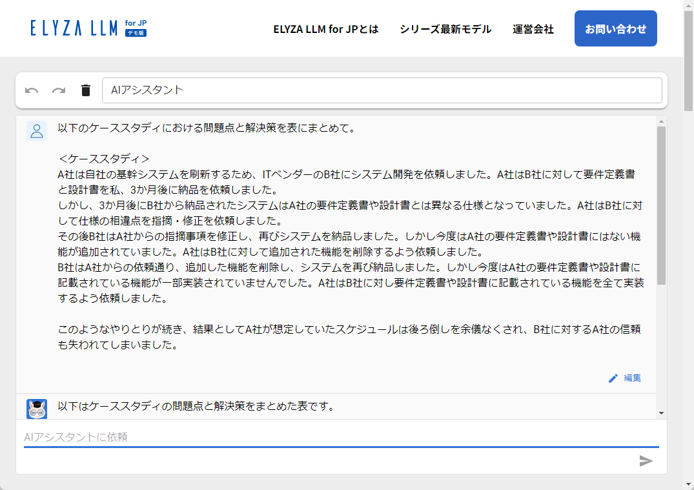The height and width of the screenshot is (490, 694).
Task: Click the AIアシスタント title field
Action: [x=382, y=90]
